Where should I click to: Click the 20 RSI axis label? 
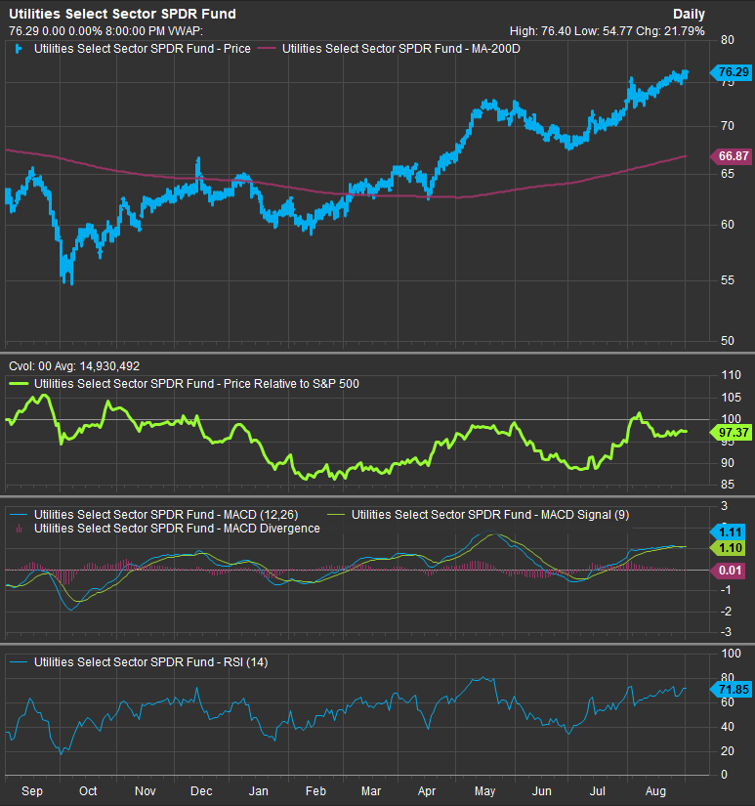[728, 750]
